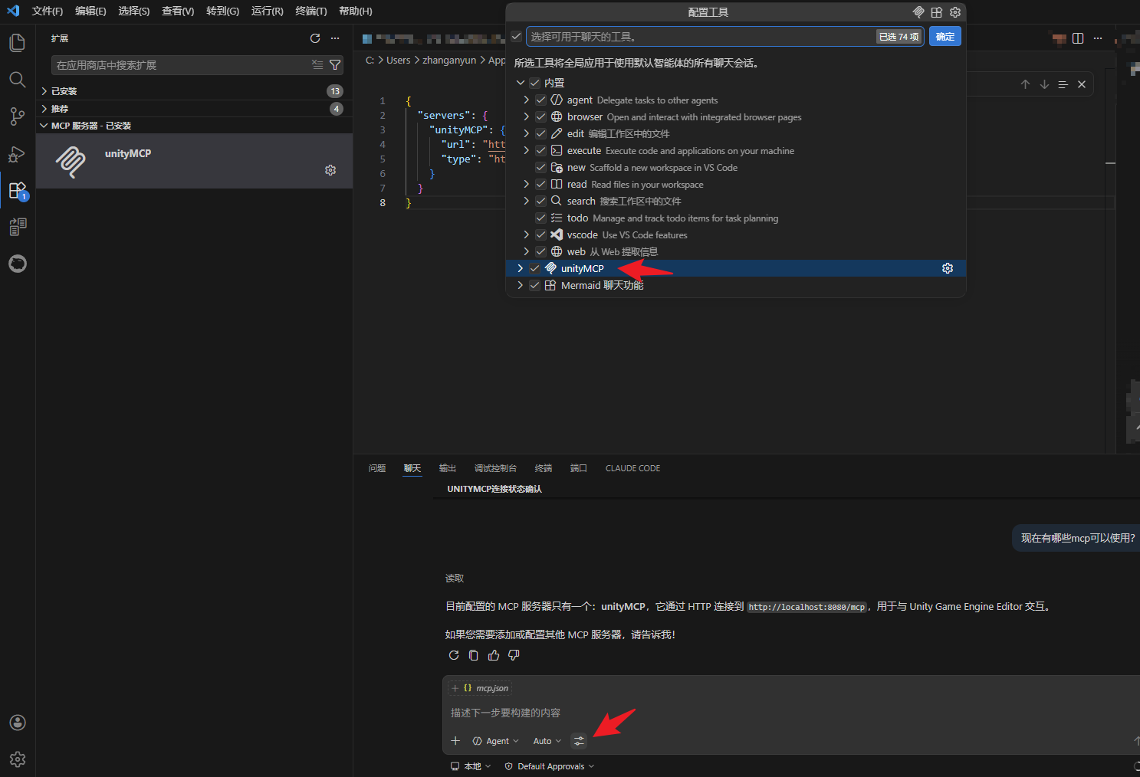Open extensions panel more actions menu

point(335,38)
